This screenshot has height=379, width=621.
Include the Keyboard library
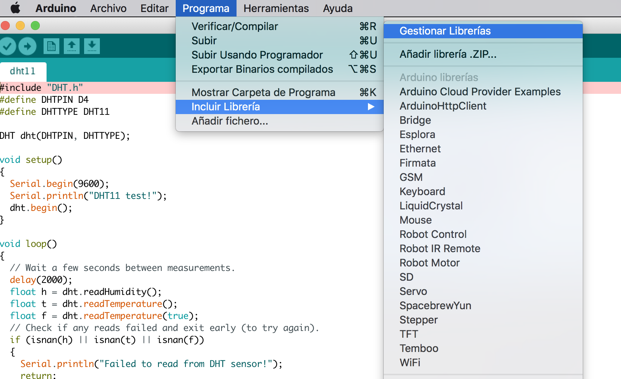tap(483, 191)
